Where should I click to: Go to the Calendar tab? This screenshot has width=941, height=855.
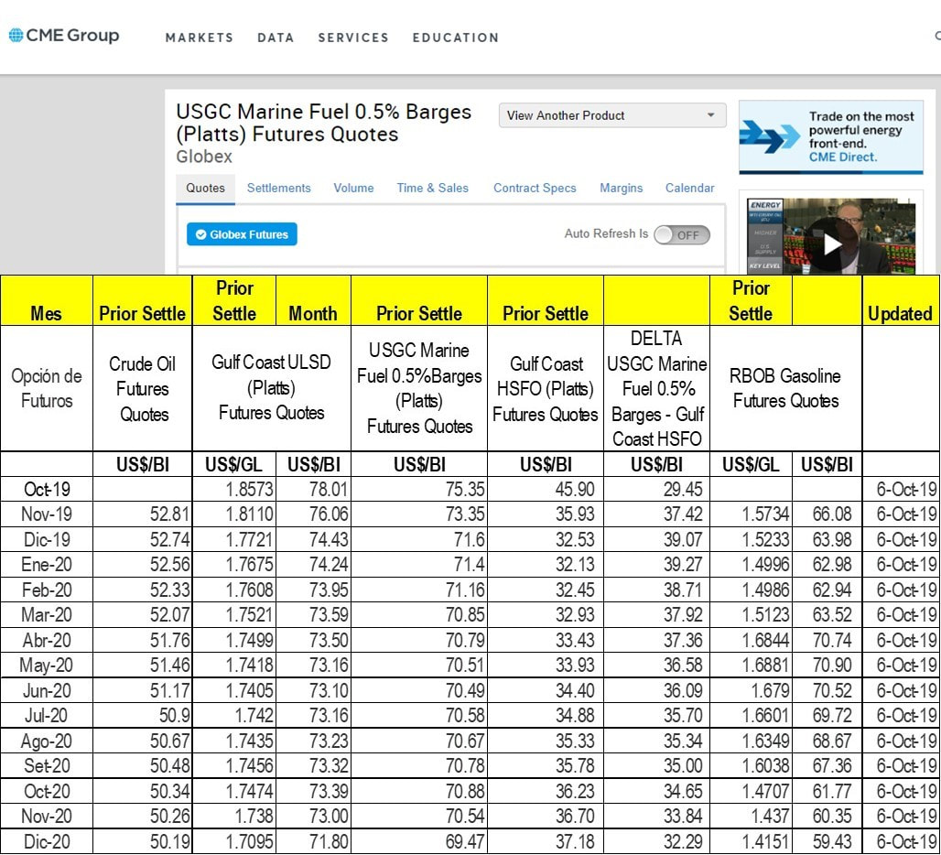point(689,189)
